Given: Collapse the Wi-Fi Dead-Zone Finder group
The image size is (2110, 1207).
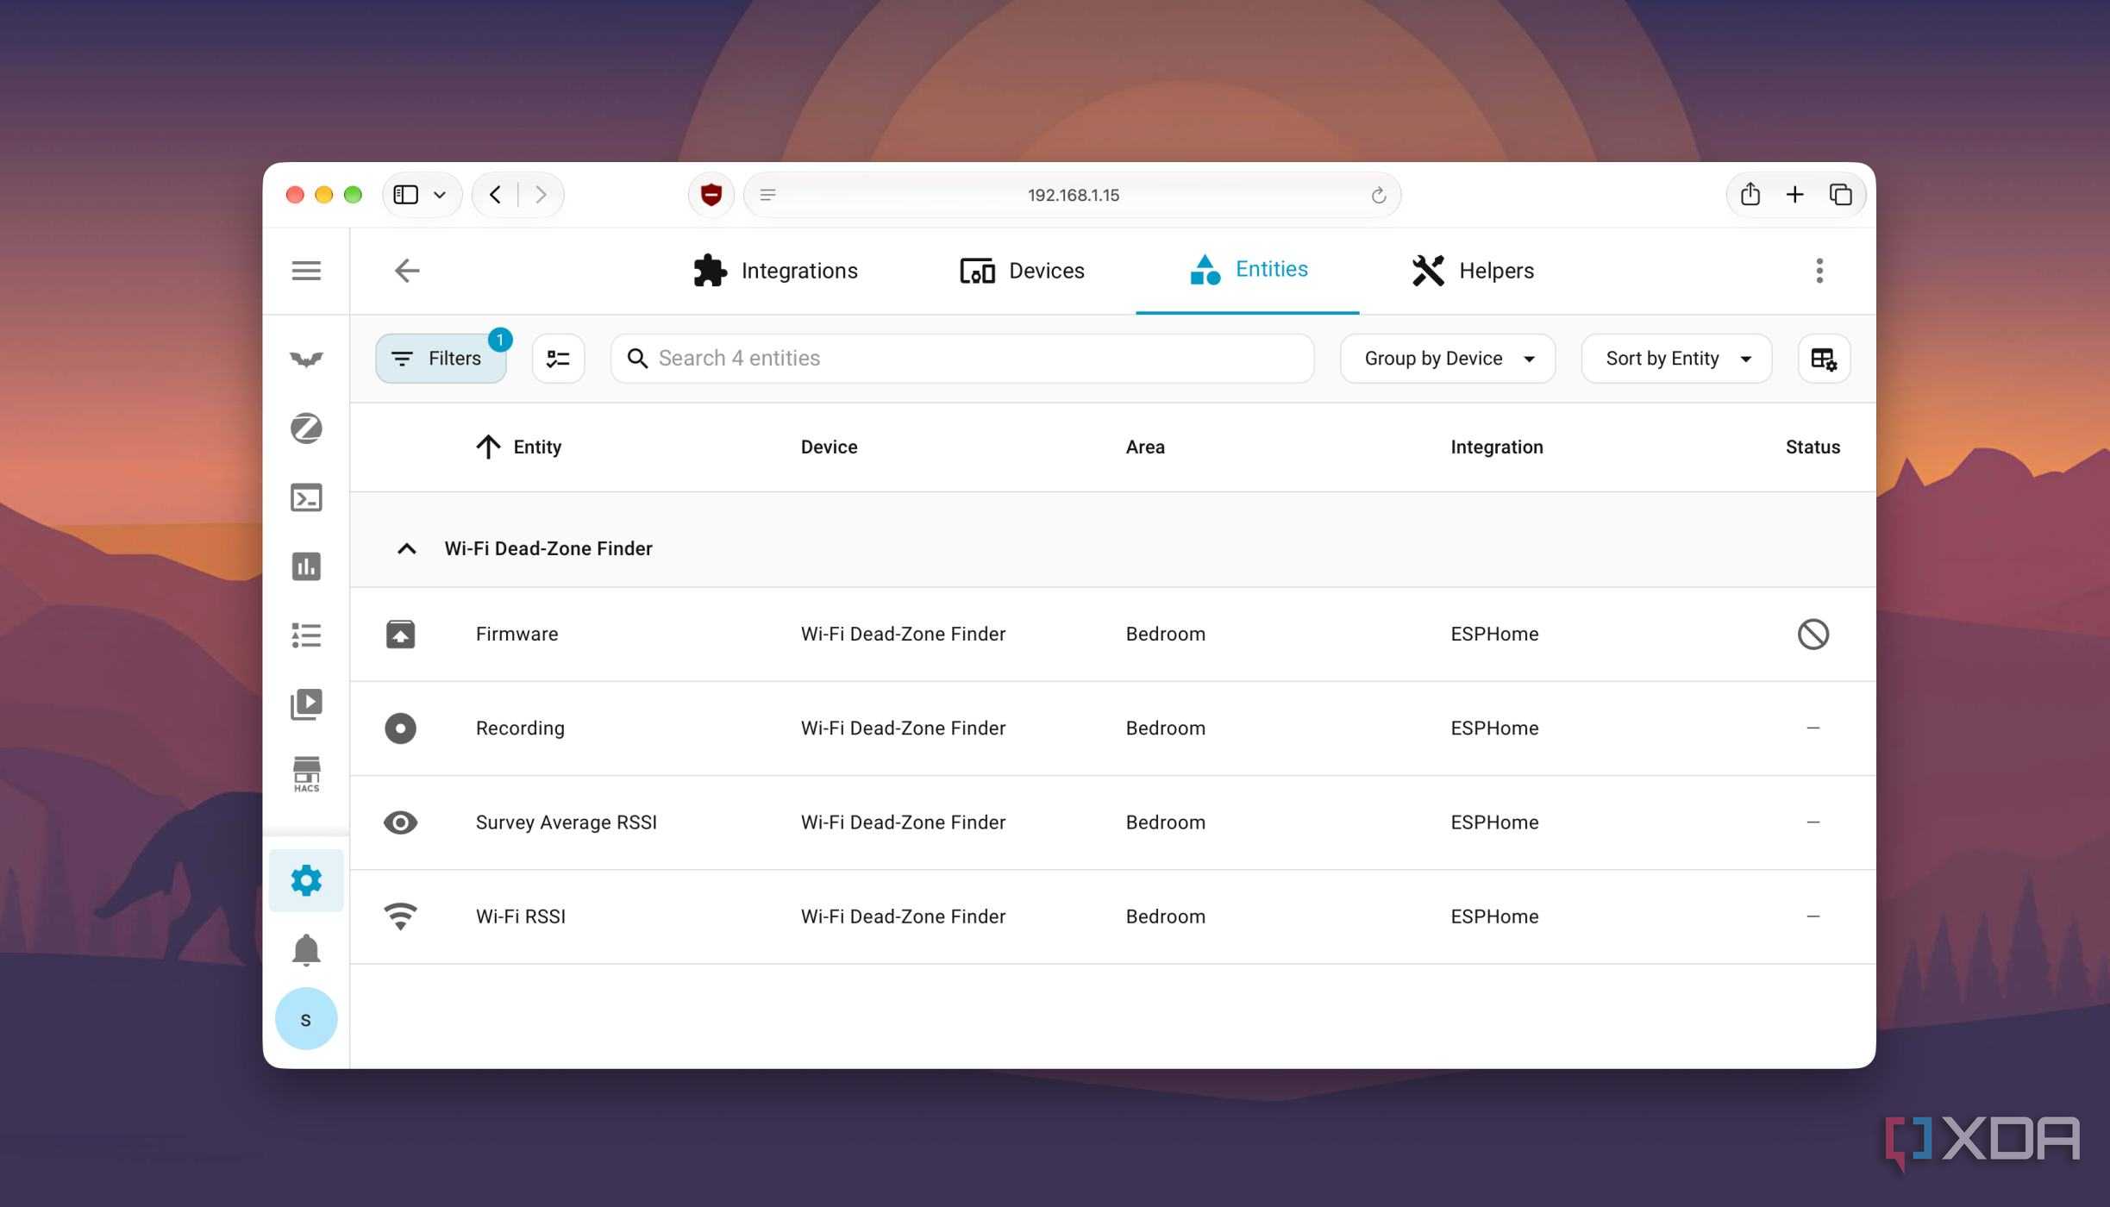Looking at the screenshot, I should (407, 548).
